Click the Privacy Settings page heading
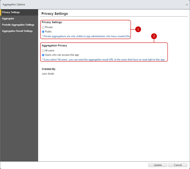The width and height of the screenshot is (190, 169). click(55, 14)
